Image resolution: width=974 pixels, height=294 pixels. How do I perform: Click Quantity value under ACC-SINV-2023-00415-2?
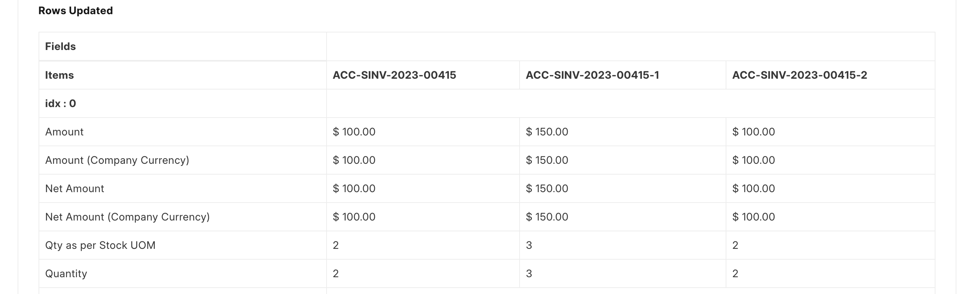click(735, 273)
